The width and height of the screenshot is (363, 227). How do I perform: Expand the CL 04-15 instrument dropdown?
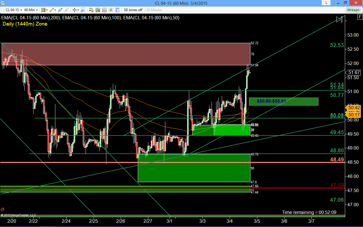pos(13,10)
